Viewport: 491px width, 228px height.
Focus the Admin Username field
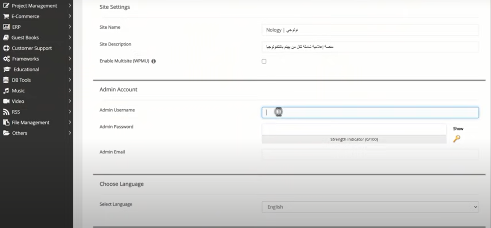(x=370, y=113)
